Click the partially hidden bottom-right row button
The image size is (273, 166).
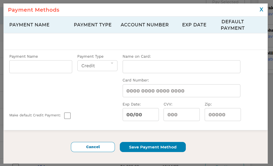[224, 164]
